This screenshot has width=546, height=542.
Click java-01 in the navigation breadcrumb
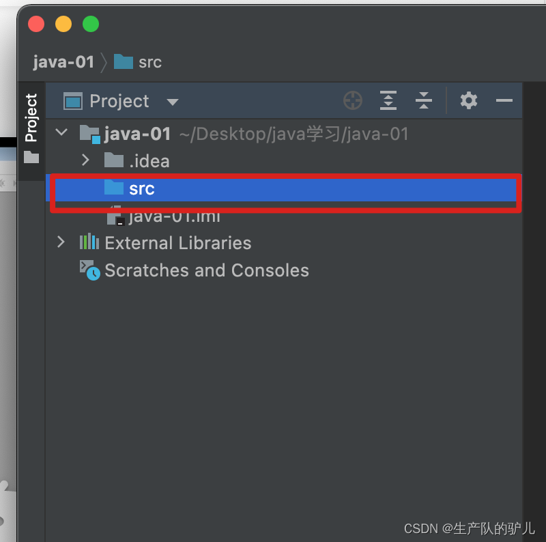coord(63,63)
